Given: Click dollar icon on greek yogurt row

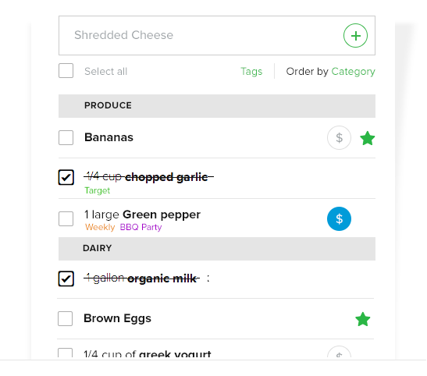Looking at the screenshot, I should point(339,353).
